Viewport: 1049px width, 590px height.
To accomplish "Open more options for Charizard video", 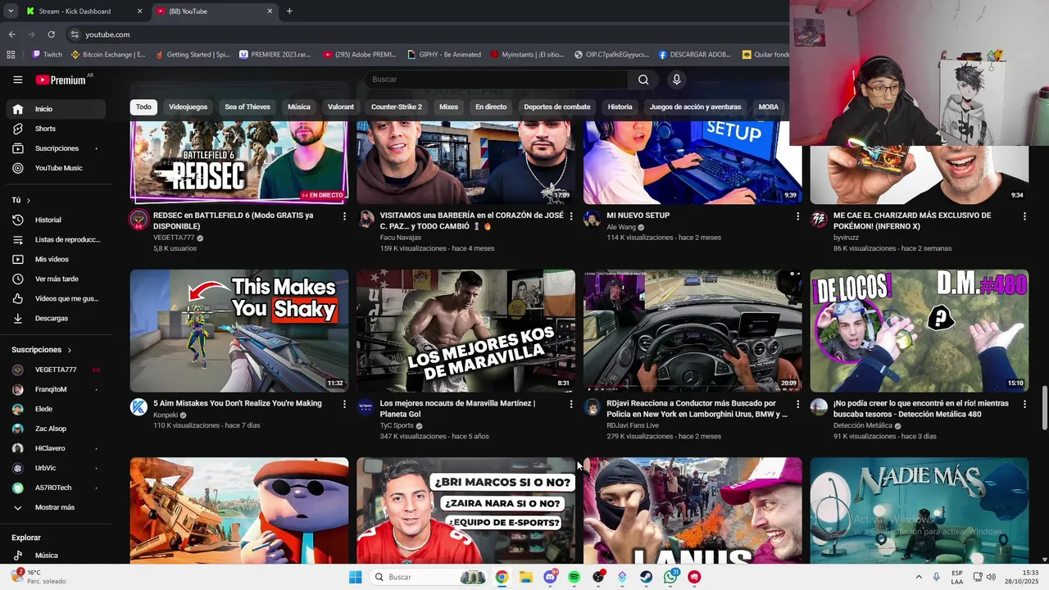I will [1024, 216].
